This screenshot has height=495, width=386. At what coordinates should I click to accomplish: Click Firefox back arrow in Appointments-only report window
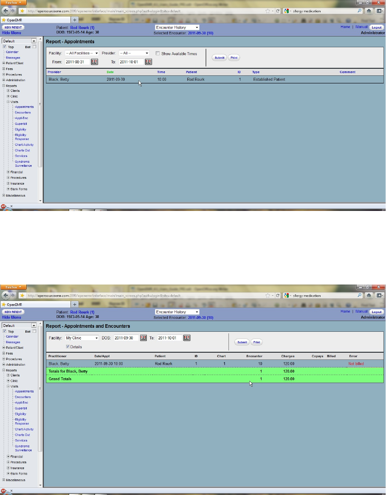point(6,11)
